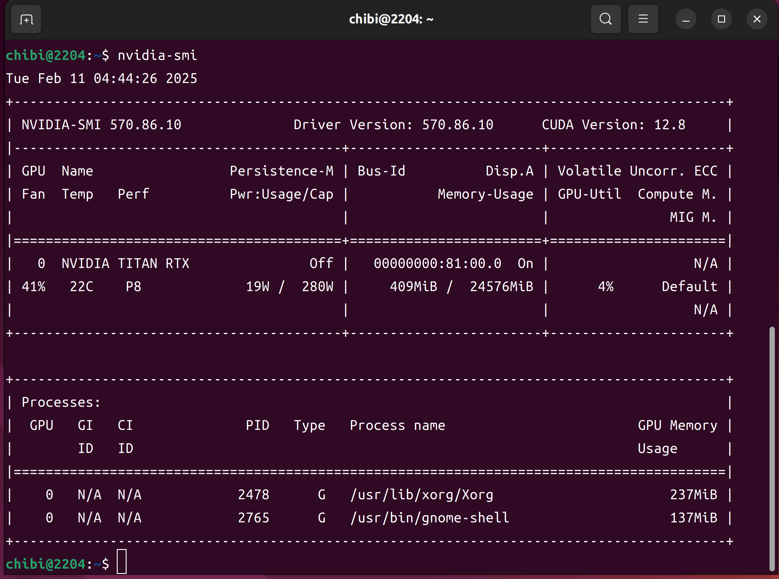Image resolution: width=779 pixels, height=579 pixels.
Task: Click the driver version 570.86.10
Action: tap(457, 125)
